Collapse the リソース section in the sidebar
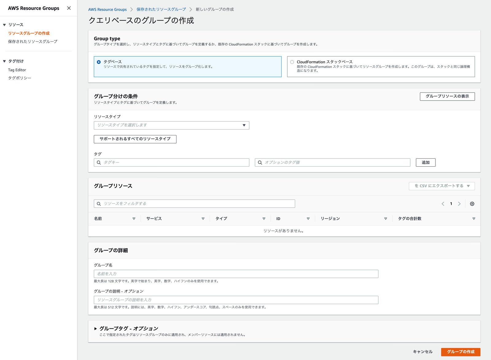Screen dimensions: 491x360 point(4,25)
